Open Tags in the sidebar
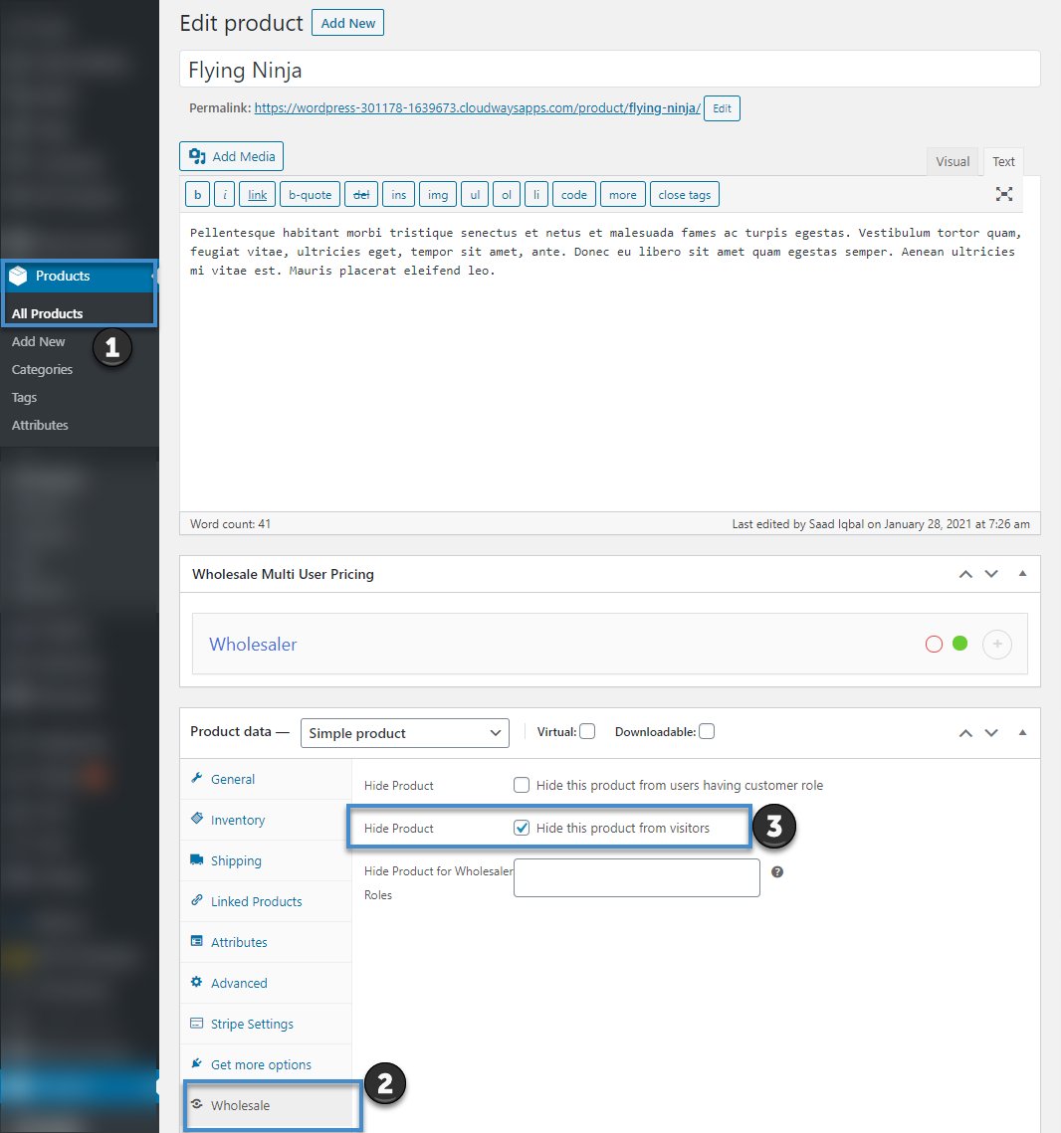The image size is (1061, 1133). point(24,398)
